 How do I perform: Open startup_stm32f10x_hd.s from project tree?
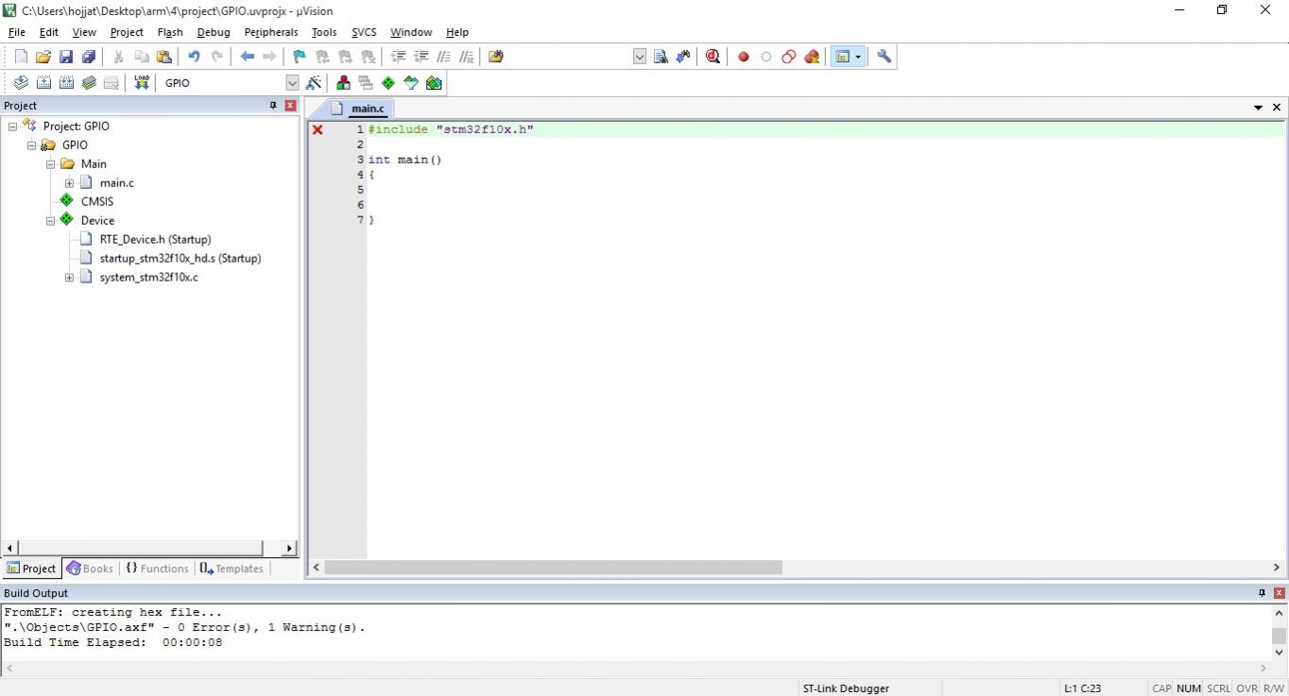tap(180, 258)
